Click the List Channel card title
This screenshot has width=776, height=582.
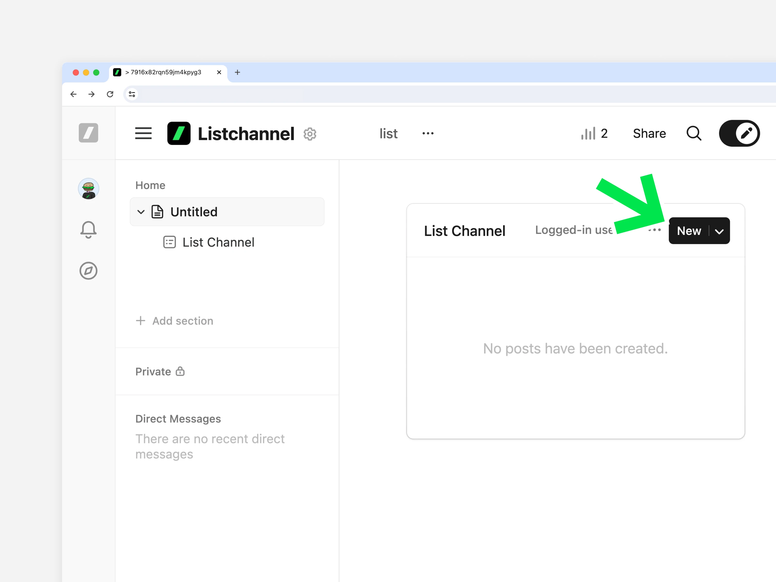click(x=465, y=231)
